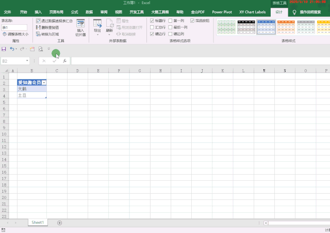Apply the green table style

[x=226, y=27]
